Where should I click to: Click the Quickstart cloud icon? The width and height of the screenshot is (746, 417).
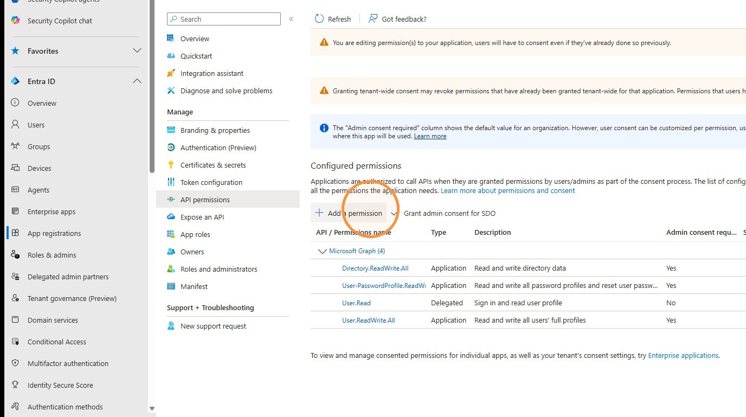coord(171,56)
